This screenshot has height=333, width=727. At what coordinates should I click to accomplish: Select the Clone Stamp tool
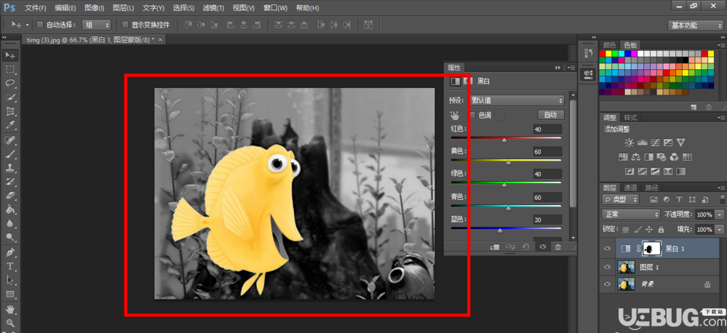9,168
